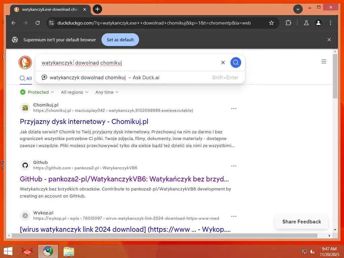Viewport: 344px width, 258px height.
Task: Go forward with the forward arrow
Action: (x=26, y=23)
